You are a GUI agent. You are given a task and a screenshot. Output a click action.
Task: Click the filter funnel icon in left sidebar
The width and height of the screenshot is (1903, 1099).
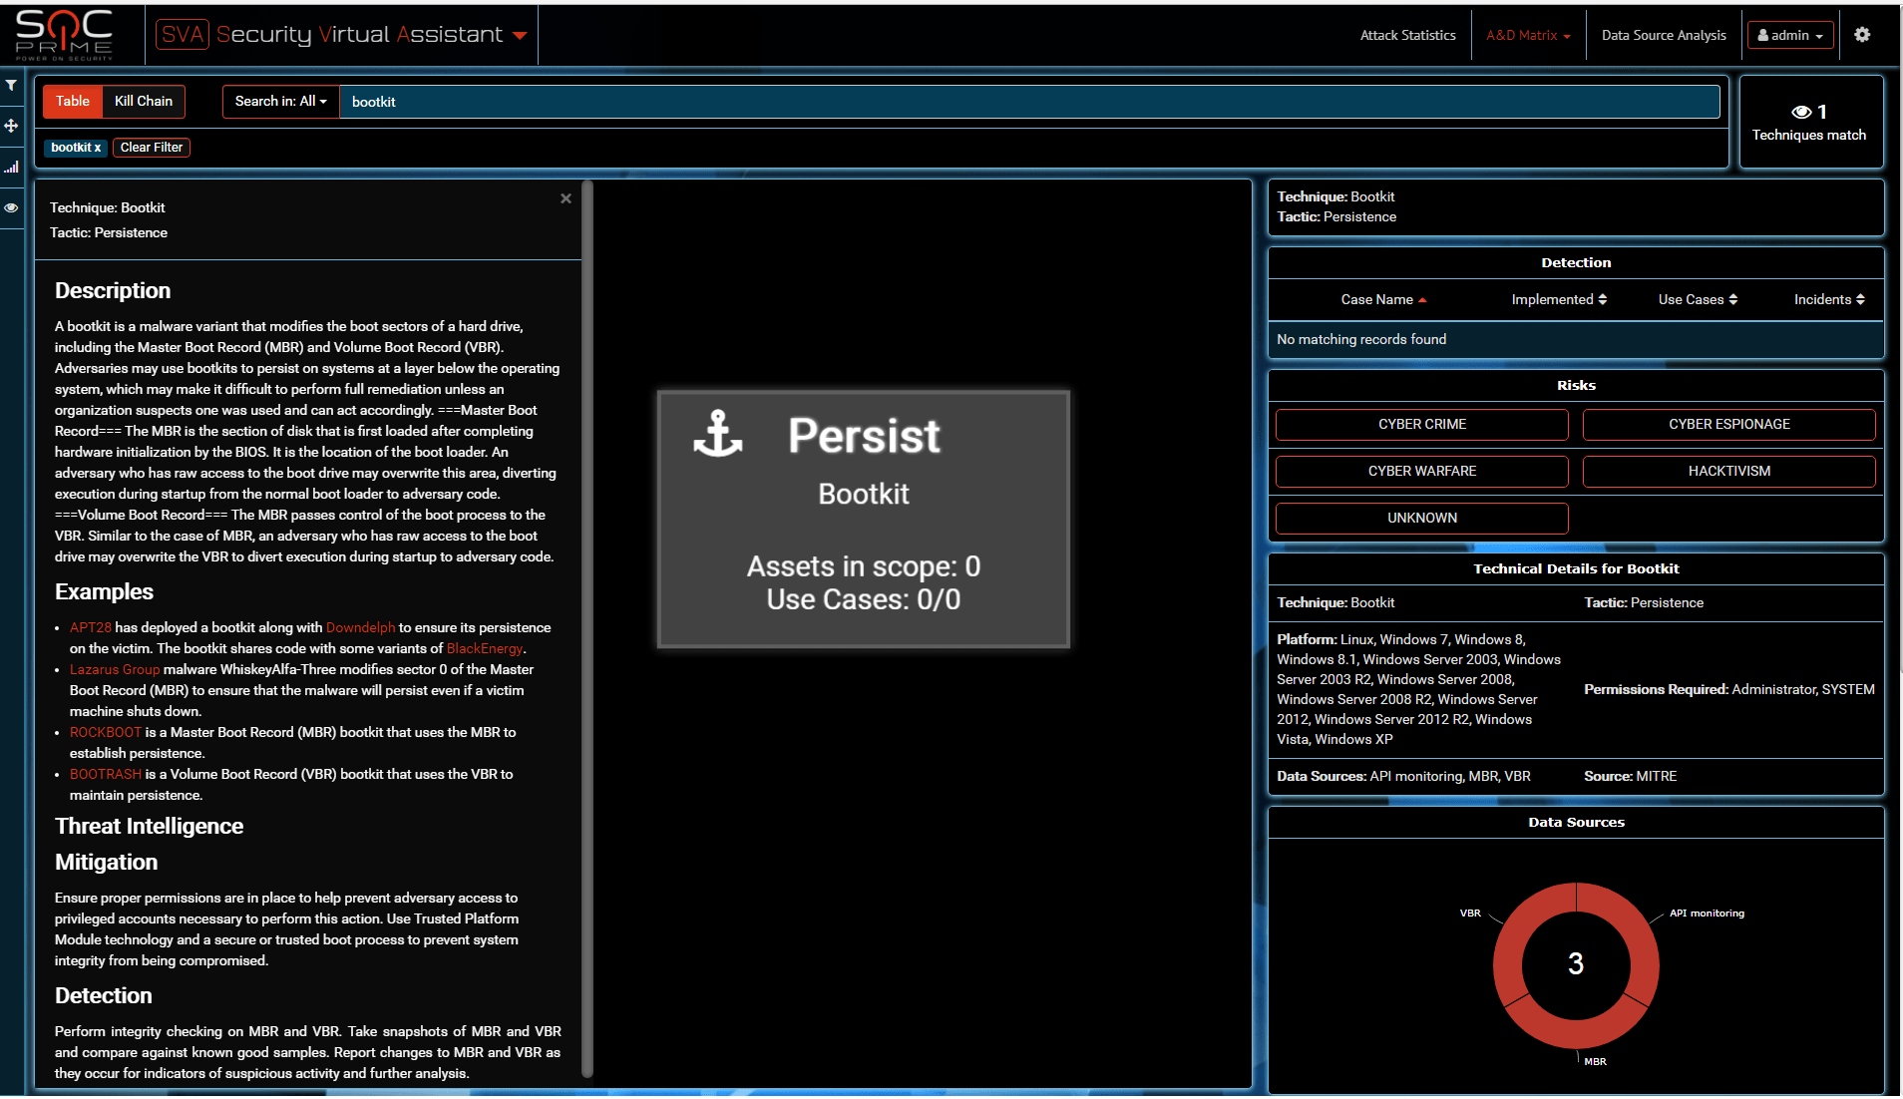click(x=11, y=86)
